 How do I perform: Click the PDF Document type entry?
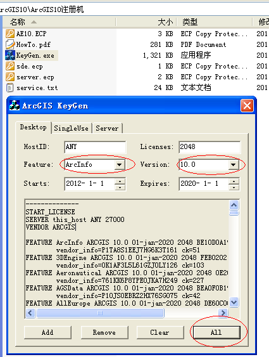click(203, 44)
